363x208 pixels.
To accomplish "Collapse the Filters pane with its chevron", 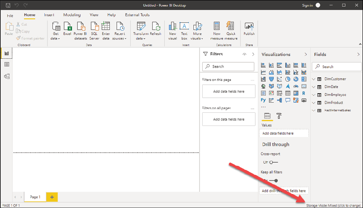I will [253, 54].
